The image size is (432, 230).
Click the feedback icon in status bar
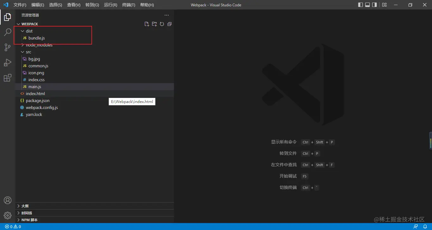pyautogui.click(x=416, y=227)
